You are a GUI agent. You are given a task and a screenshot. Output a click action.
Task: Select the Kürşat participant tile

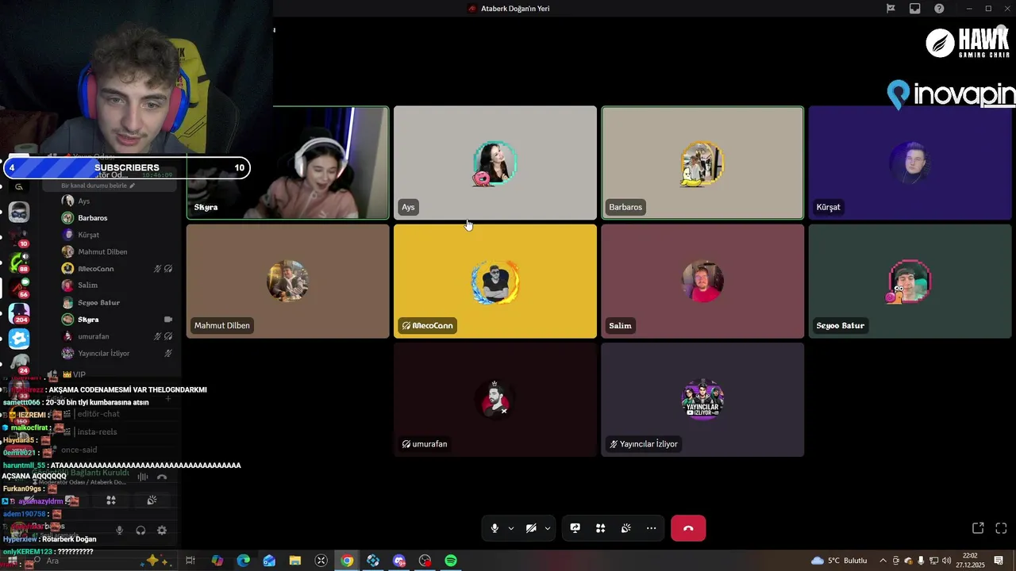(910, 163)
